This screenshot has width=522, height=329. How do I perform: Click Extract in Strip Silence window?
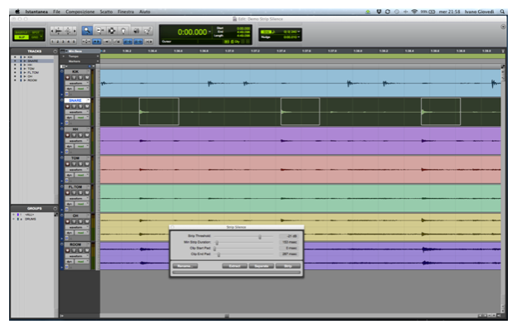(234, 266)
